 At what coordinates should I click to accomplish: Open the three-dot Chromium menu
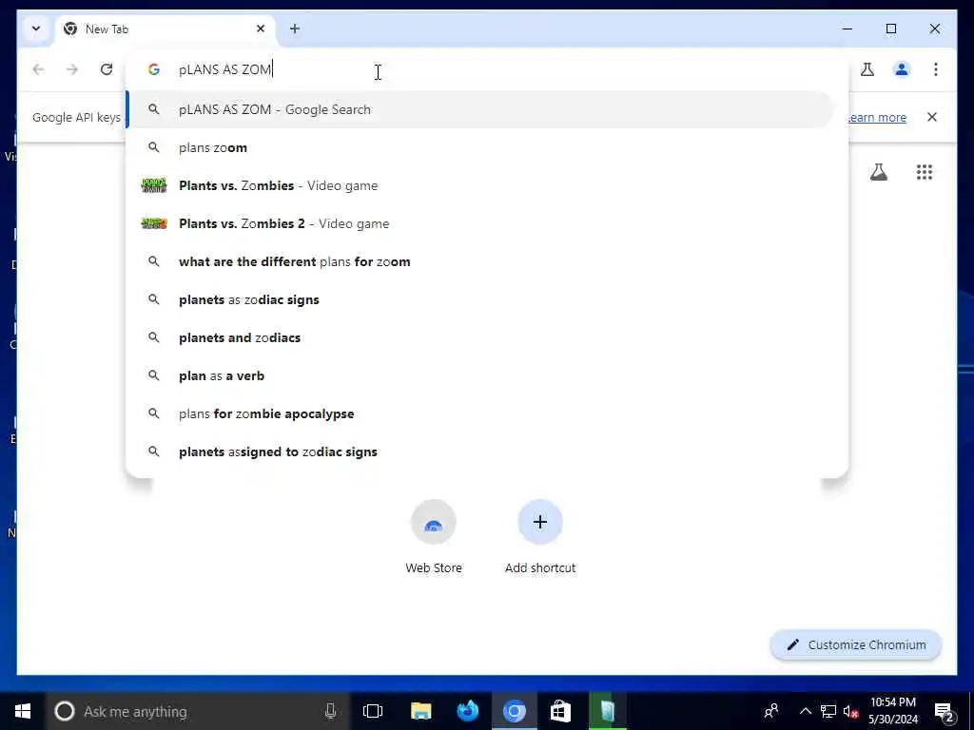click(x=936, y=69)
